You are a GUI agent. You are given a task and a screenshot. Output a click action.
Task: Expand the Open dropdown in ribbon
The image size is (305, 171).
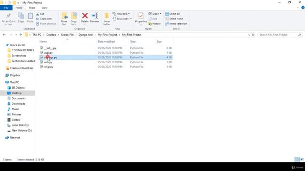click(154, 14)
